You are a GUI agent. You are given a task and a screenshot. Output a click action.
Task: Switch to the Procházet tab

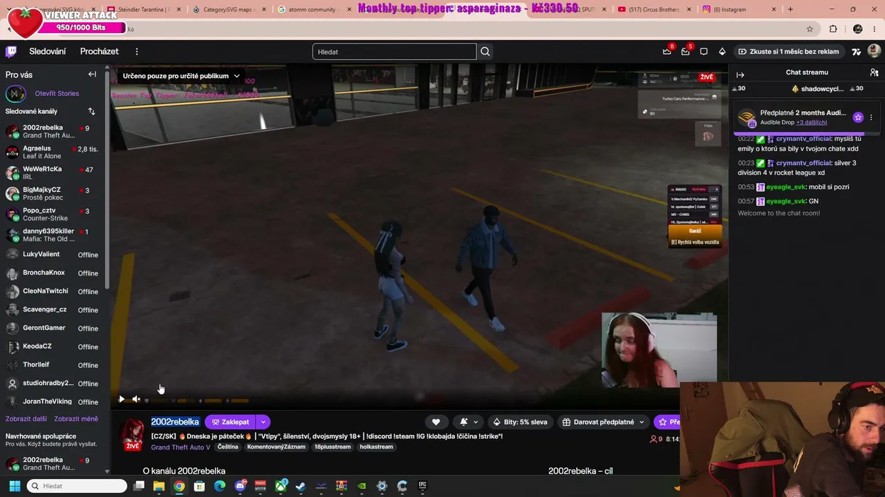(99, 52)
